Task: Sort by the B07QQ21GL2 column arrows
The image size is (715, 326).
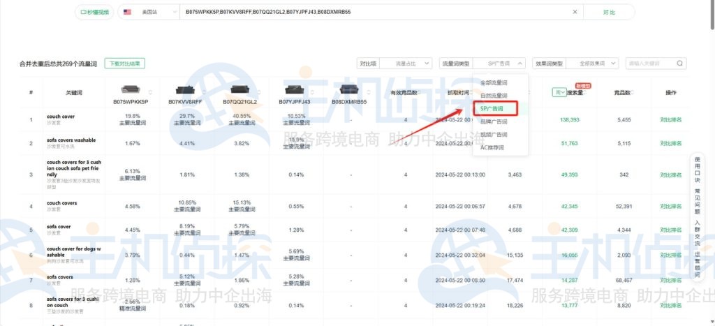Action: click(258, 93)
